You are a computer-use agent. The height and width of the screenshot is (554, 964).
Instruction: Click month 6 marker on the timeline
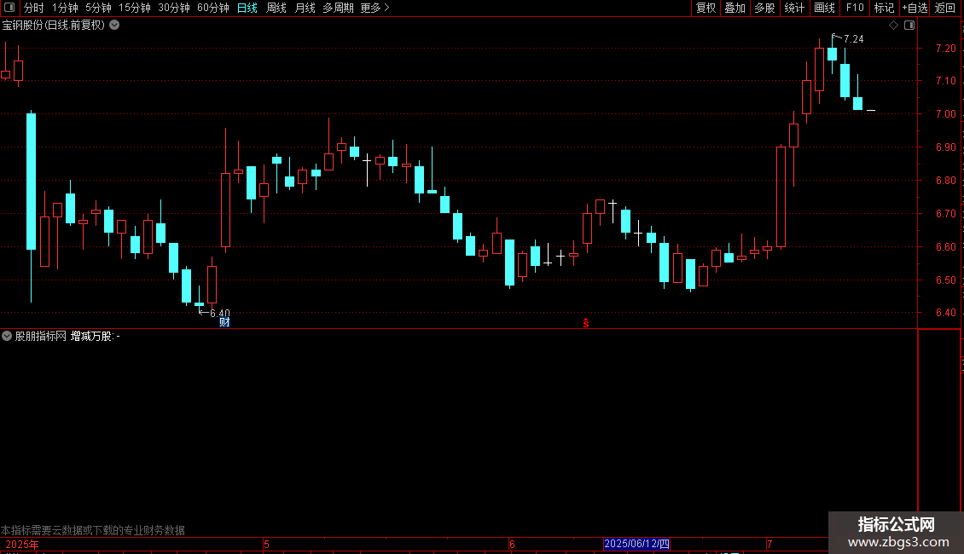tap(512, 544)
